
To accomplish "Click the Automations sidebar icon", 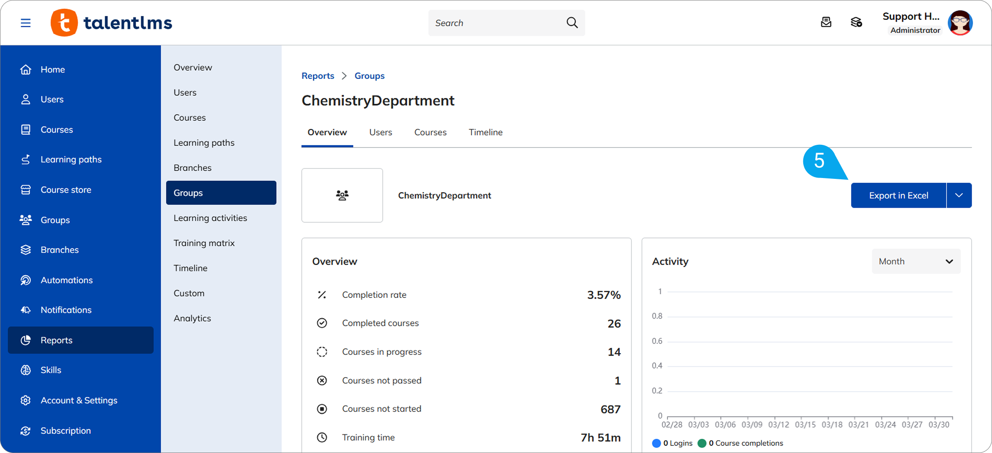I will coord(26,280).
